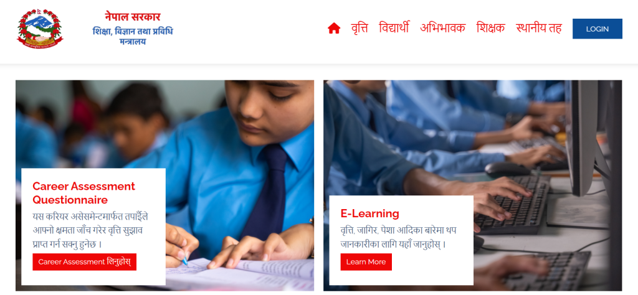
Task: Click the Nepal government emblem logo
Action: 40,29
